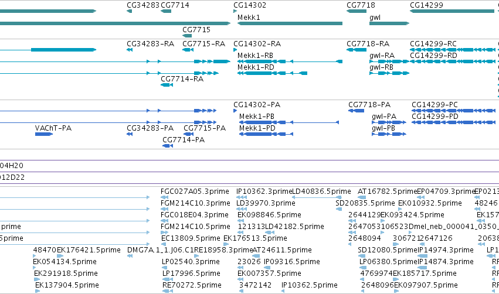Select the CG7718 gene label
Screen dimensions: 499x294
(361, 5)
